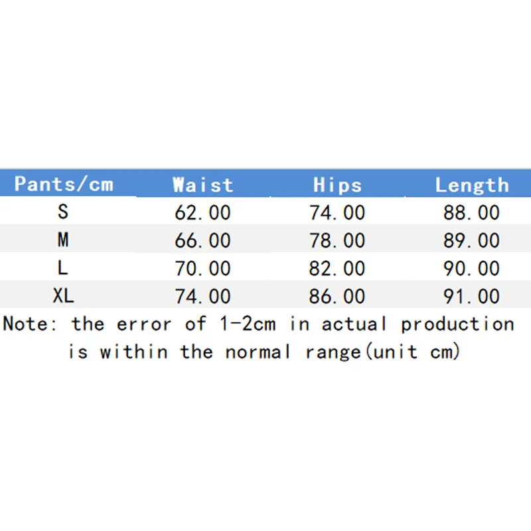Viewport: 531px width, 531px height.
Task: Click the Length column header
Action: 472,184
